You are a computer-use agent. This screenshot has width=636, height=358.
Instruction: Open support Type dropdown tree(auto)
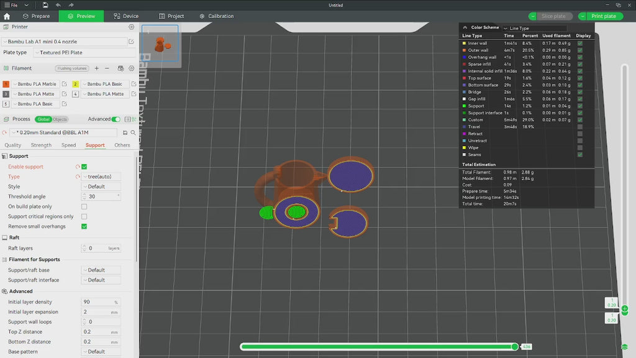(101, 177)
